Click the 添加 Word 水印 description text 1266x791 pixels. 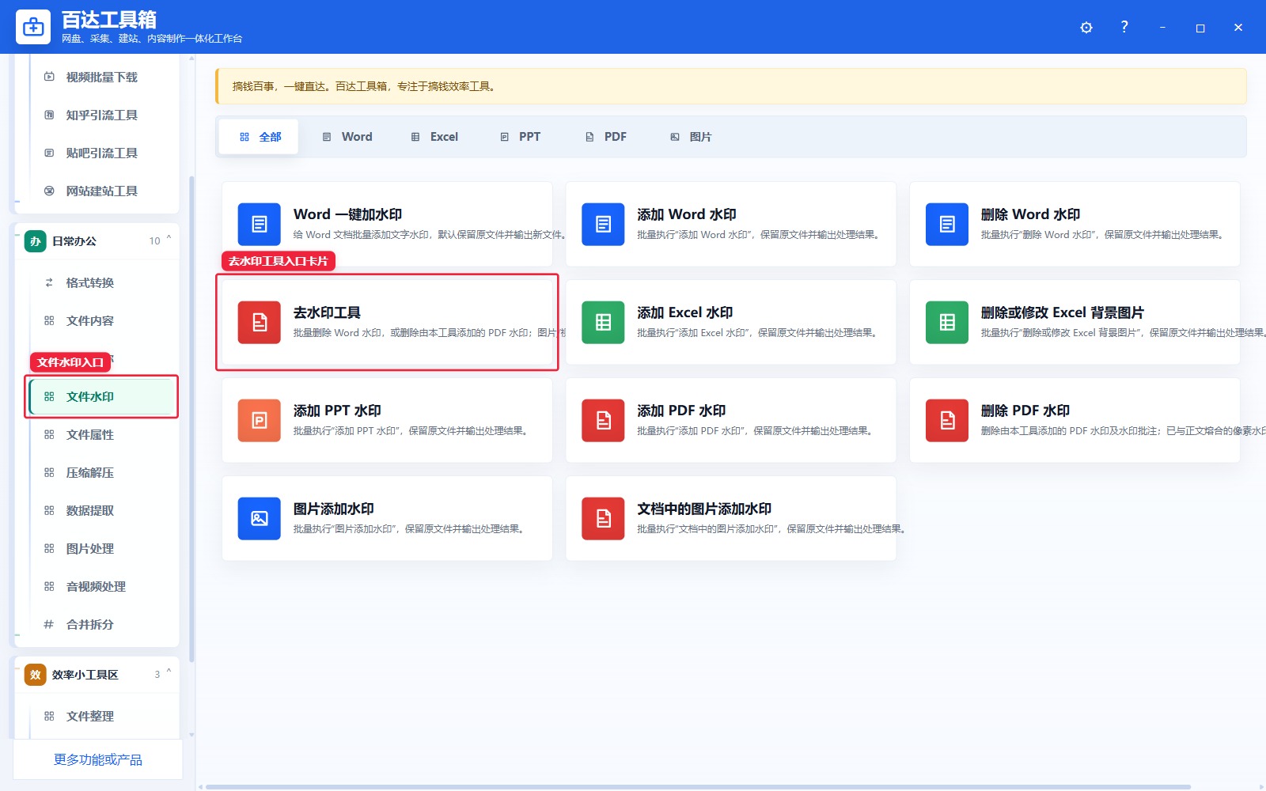coord(758,235)
